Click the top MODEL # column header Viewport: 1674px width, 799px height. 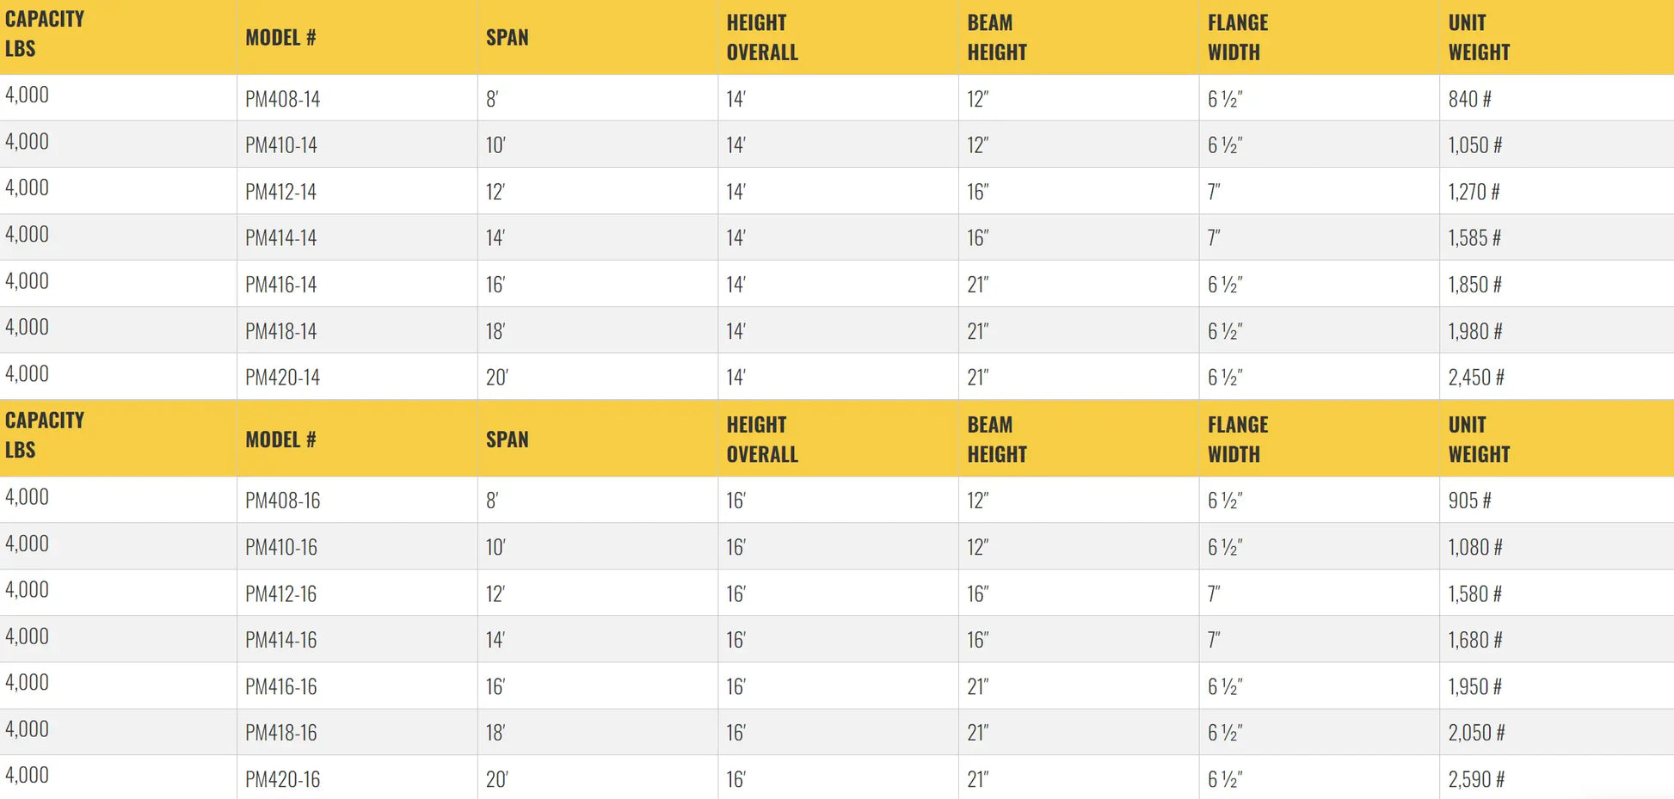click(280, 38)
